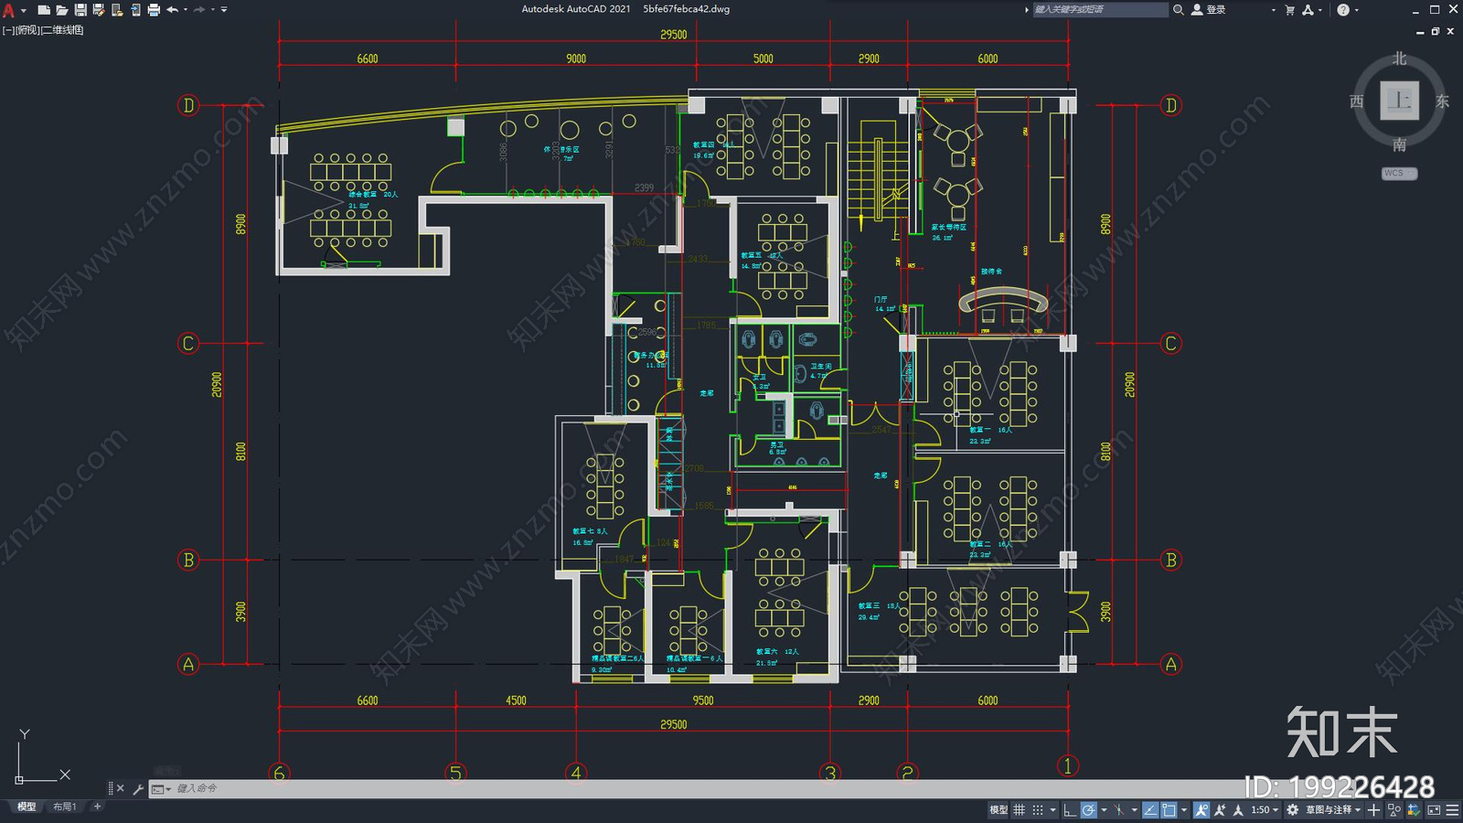Open the 草图与注释 workspace dropdown
The height and width of the screenshot is (823, 1463).
click(x=1332, y=809)
